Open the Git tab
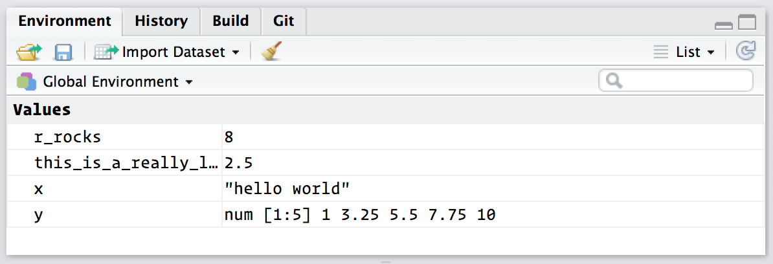773x264 pixels. [x=284, y=21]
